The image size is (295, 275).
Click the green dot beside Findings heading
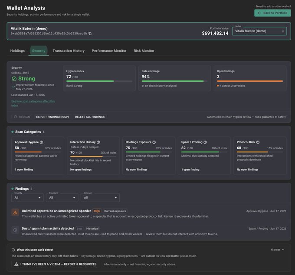click(13, 188)
